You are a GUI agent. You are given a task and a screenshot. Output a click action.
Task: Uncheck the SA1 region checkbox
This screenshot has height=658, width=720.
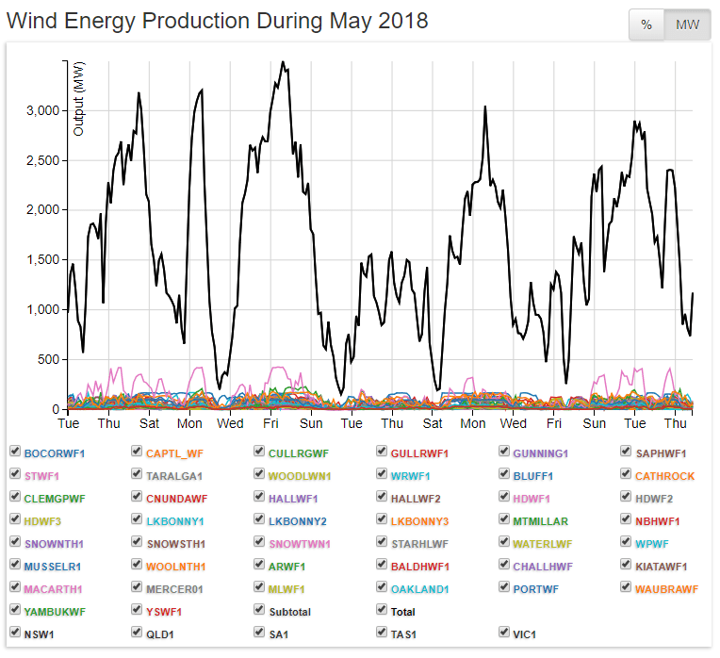coord(260,633)
